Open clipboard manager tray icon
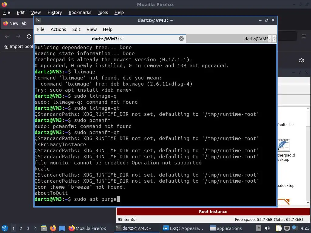Image resolution: width=311 pixels, height=233 pixels. point(279,228)
